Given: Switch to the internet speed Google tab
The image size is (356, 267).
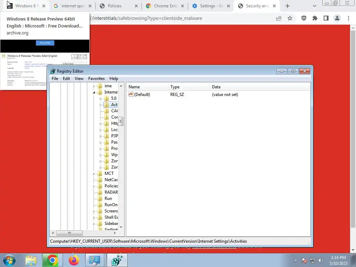Looking at the screenshot, I should (x=73, y=6).
